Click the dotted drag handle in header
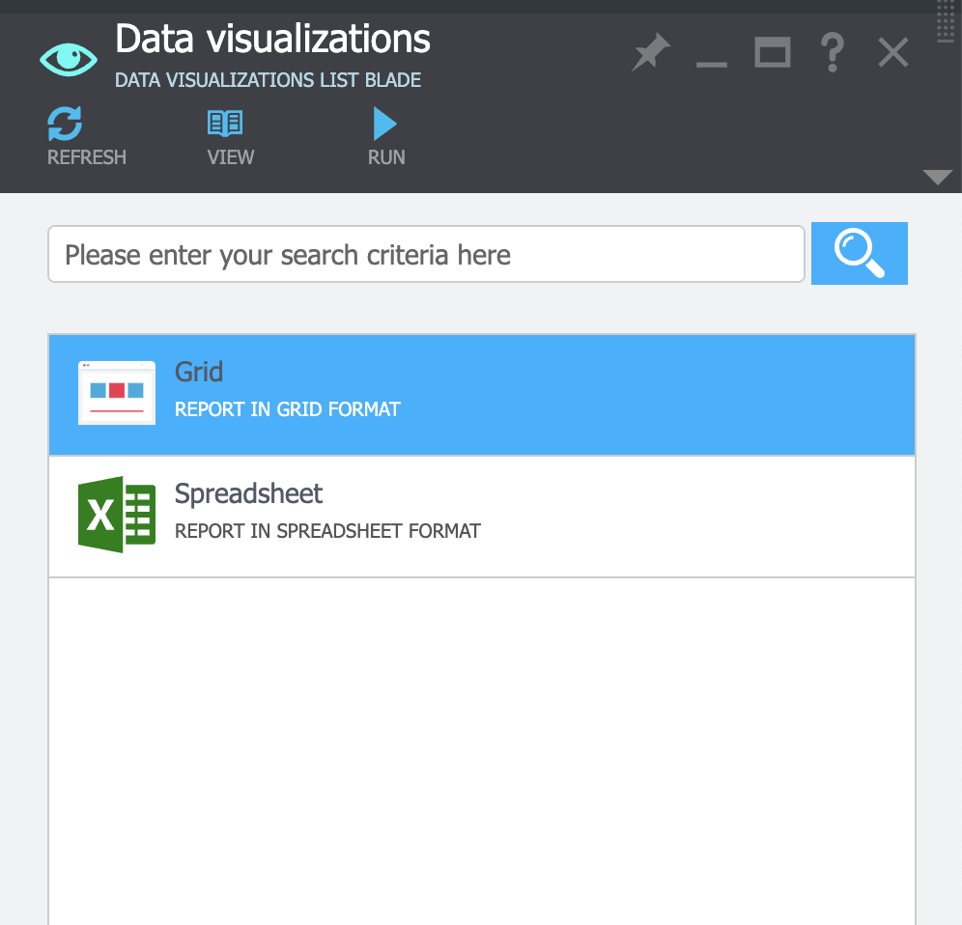Viewport: 962px width, 925px height. point(946,21)
